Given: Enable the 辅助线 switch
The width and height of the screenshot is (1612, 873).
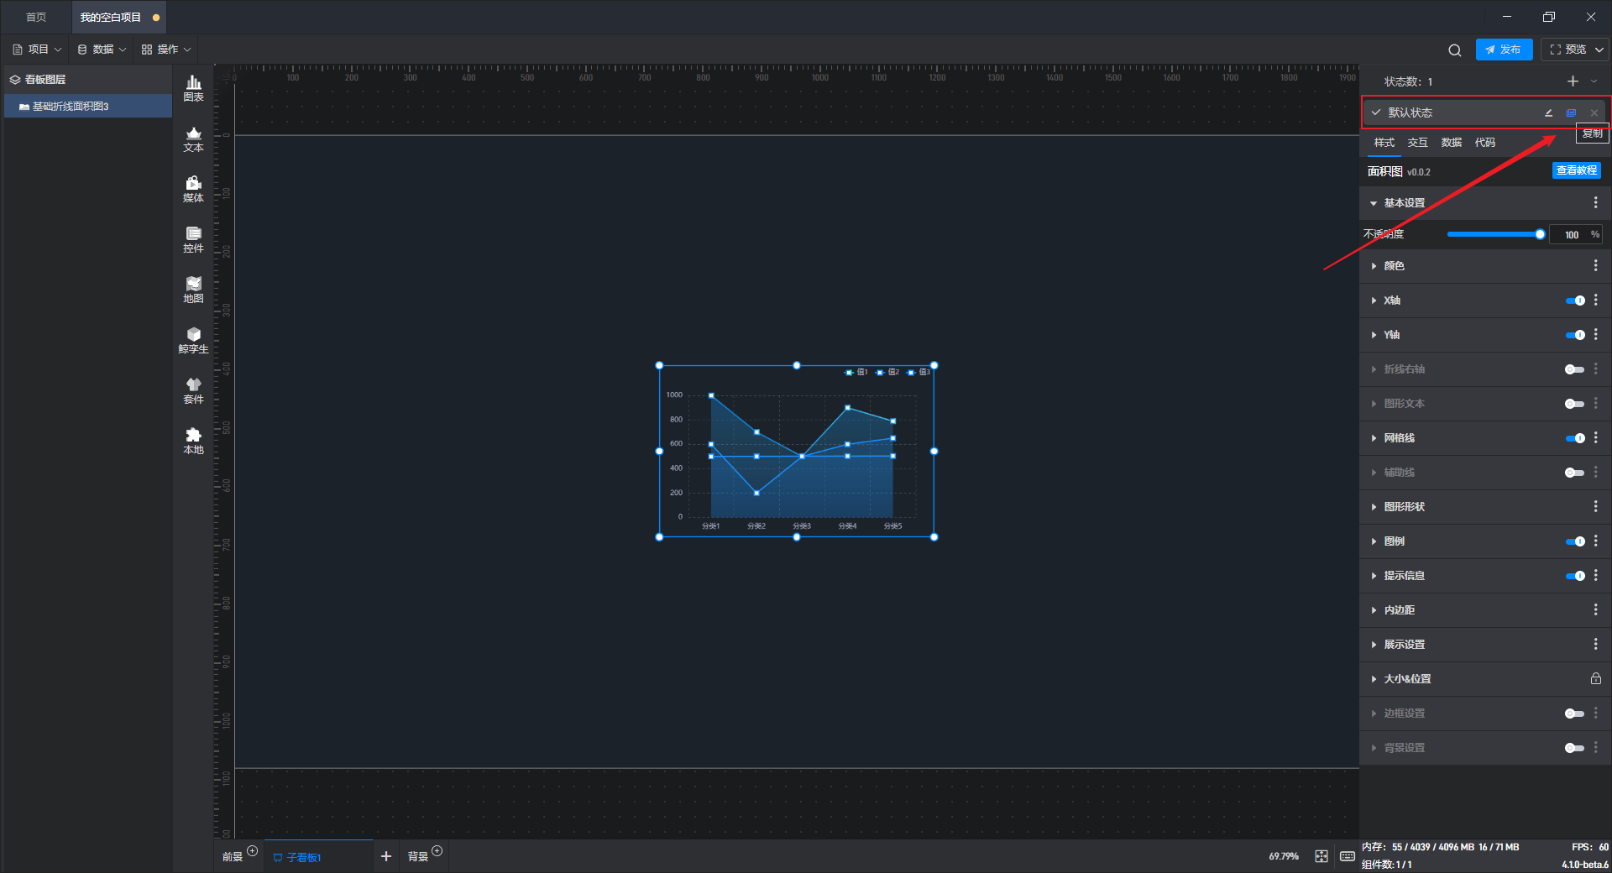Looking at the screenshot, I should [1575, 473].
